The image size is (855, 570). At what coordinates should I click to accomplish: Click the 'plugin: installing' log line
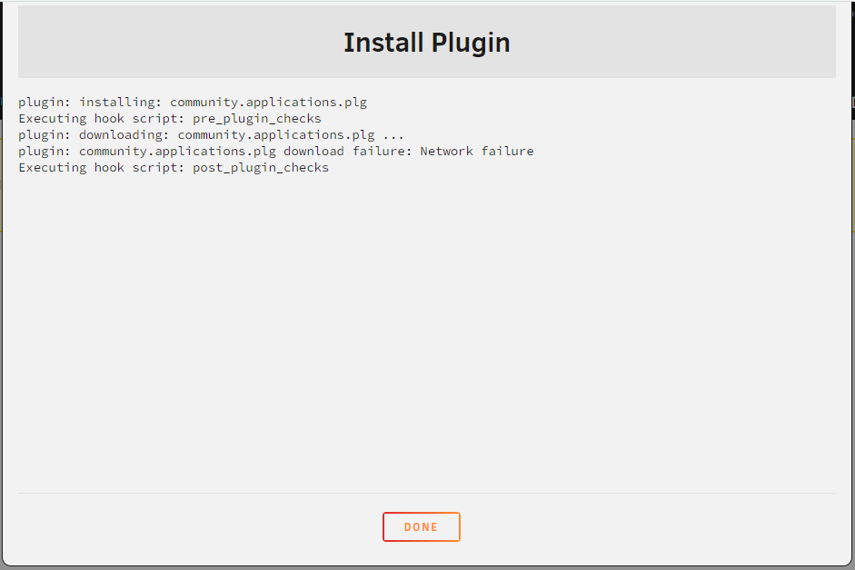click(193, 102)
